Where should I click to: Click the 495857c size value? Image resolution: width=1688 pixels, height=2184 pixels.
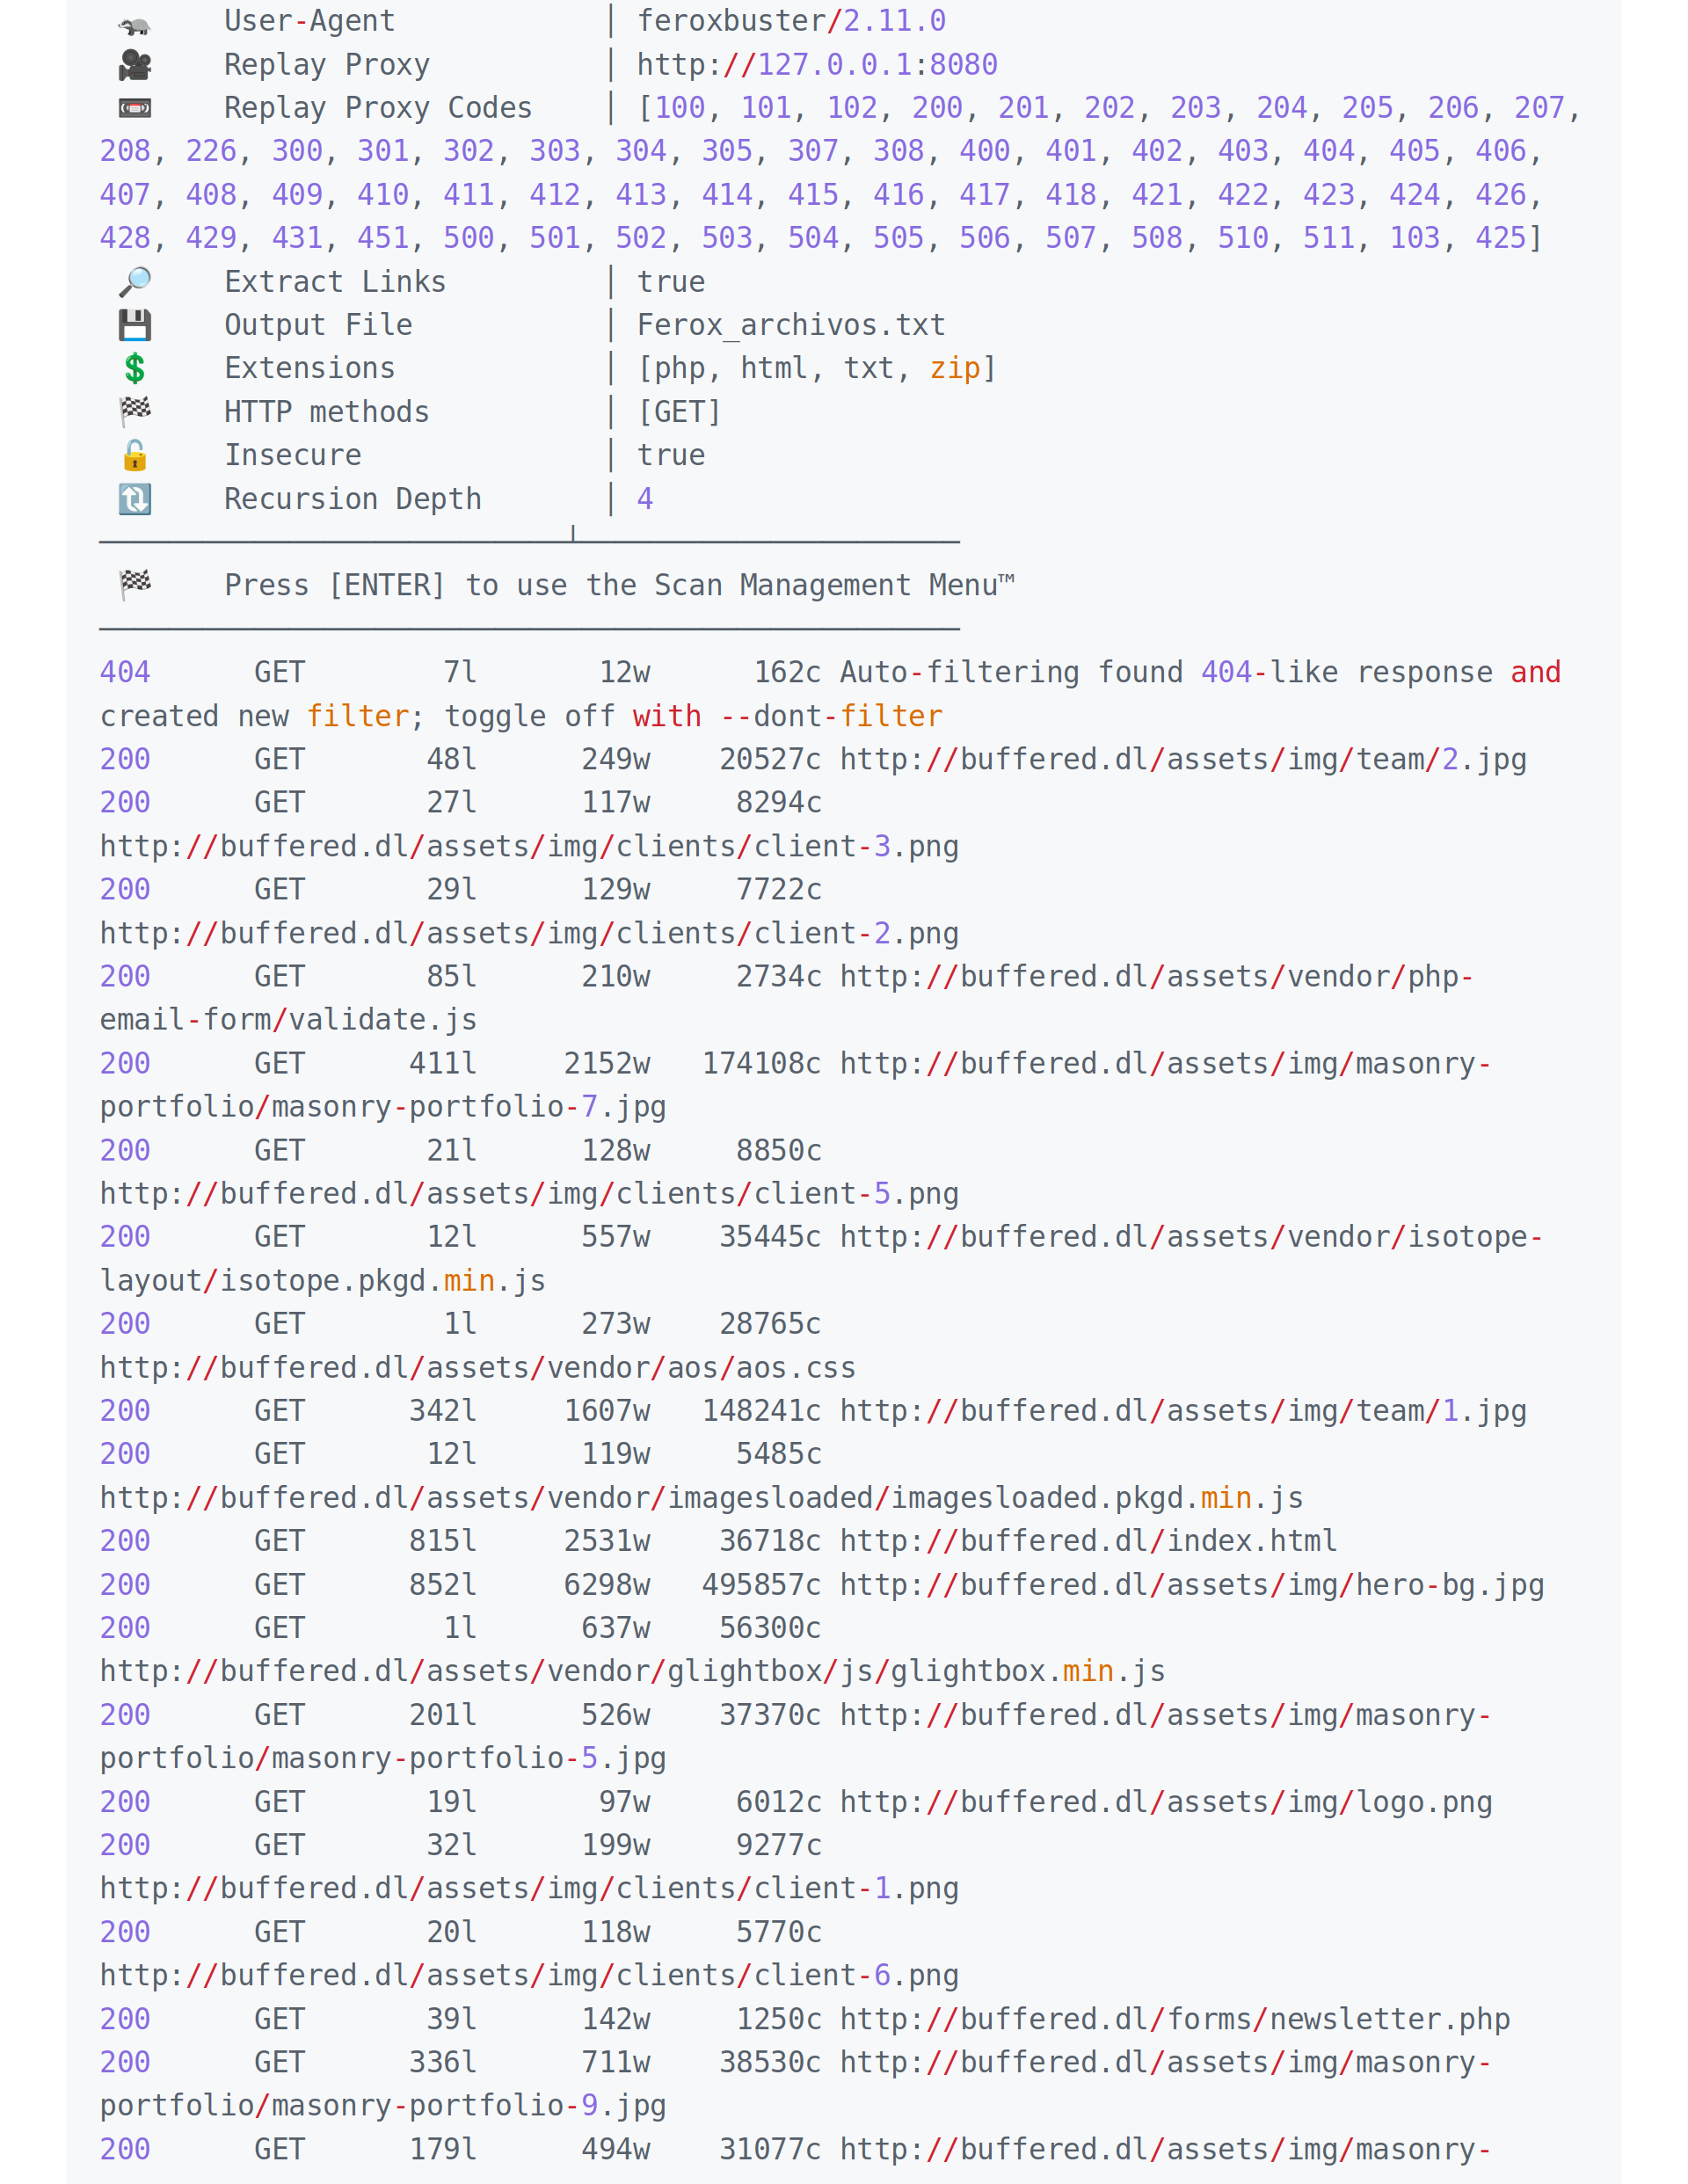[x=761, y=1585]
